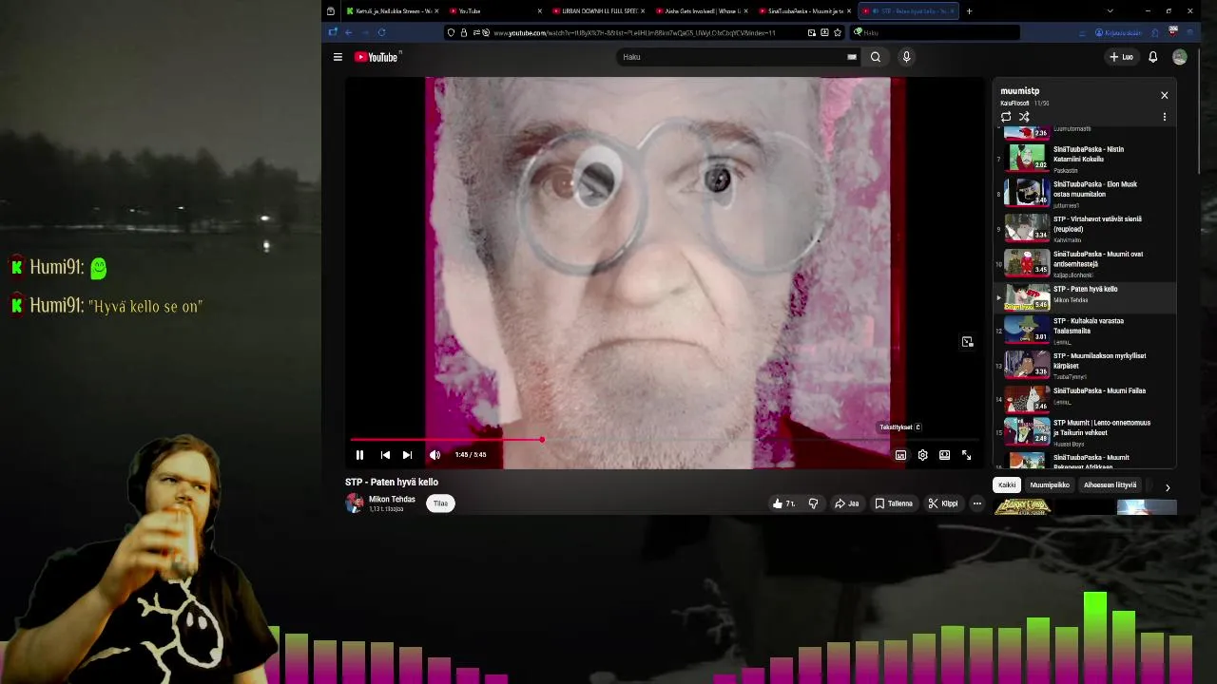Open the browser list-all-tabs dropdown arrow
1217x684 pixels.
pyautogui.click(x=1110, y=11)
